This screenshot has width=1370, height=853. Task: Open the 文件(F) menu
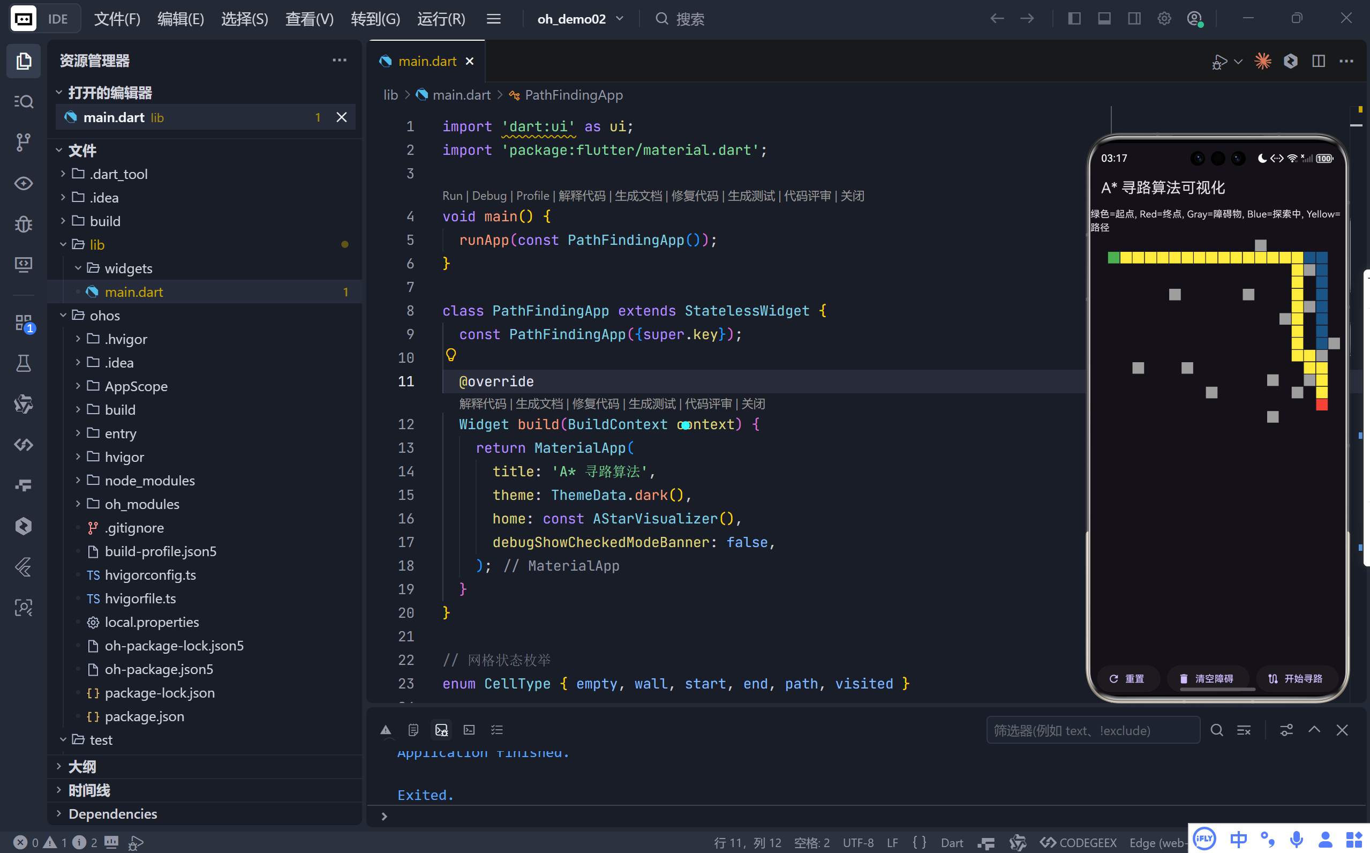117,19
